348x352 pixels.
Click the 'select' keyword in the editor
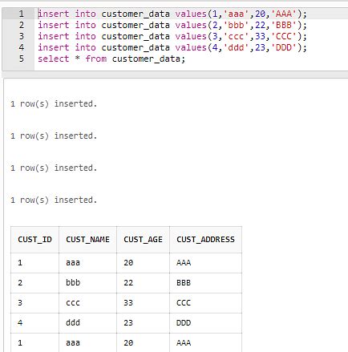[54, 59]
